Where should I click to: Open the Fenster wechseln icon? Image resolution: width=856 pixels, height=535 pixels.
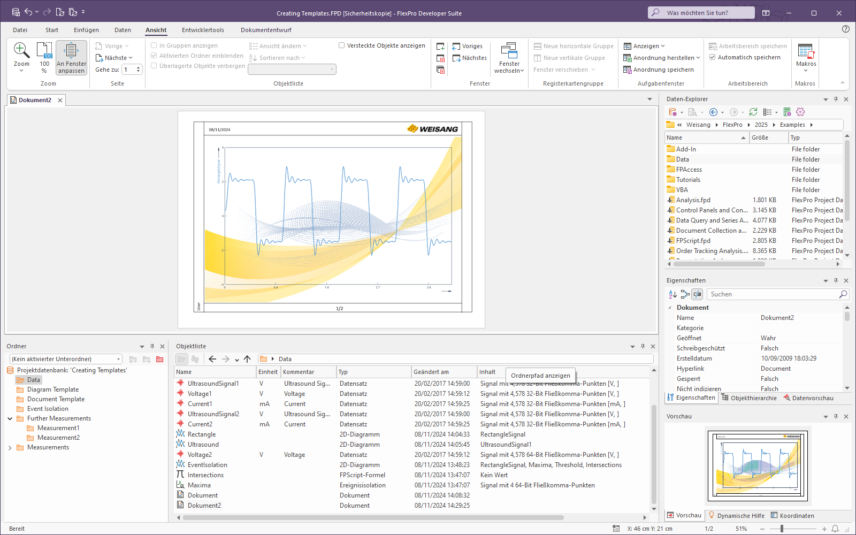509,58
